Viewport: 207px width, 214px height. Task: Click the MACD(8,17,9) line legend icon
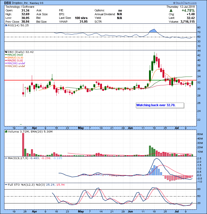(6, 158)
